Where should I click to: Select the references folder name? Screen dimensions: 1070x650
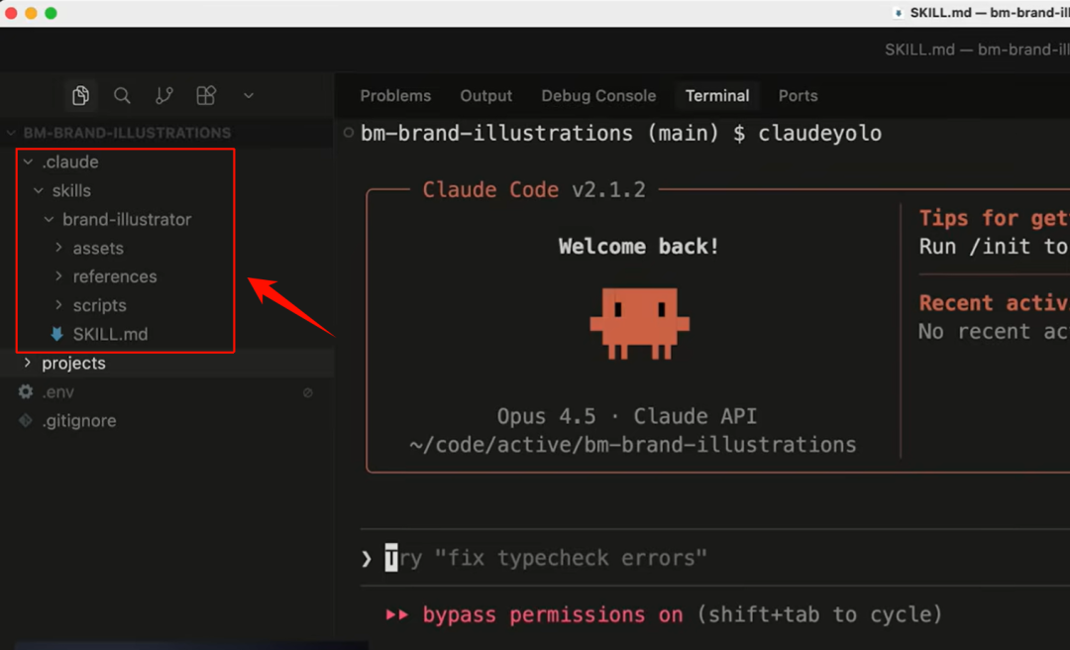[115, 276]
